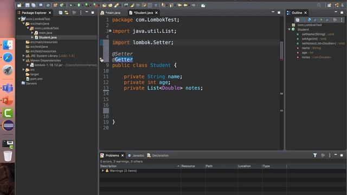Sort by Location column header
347x195 pixels.
249,166
